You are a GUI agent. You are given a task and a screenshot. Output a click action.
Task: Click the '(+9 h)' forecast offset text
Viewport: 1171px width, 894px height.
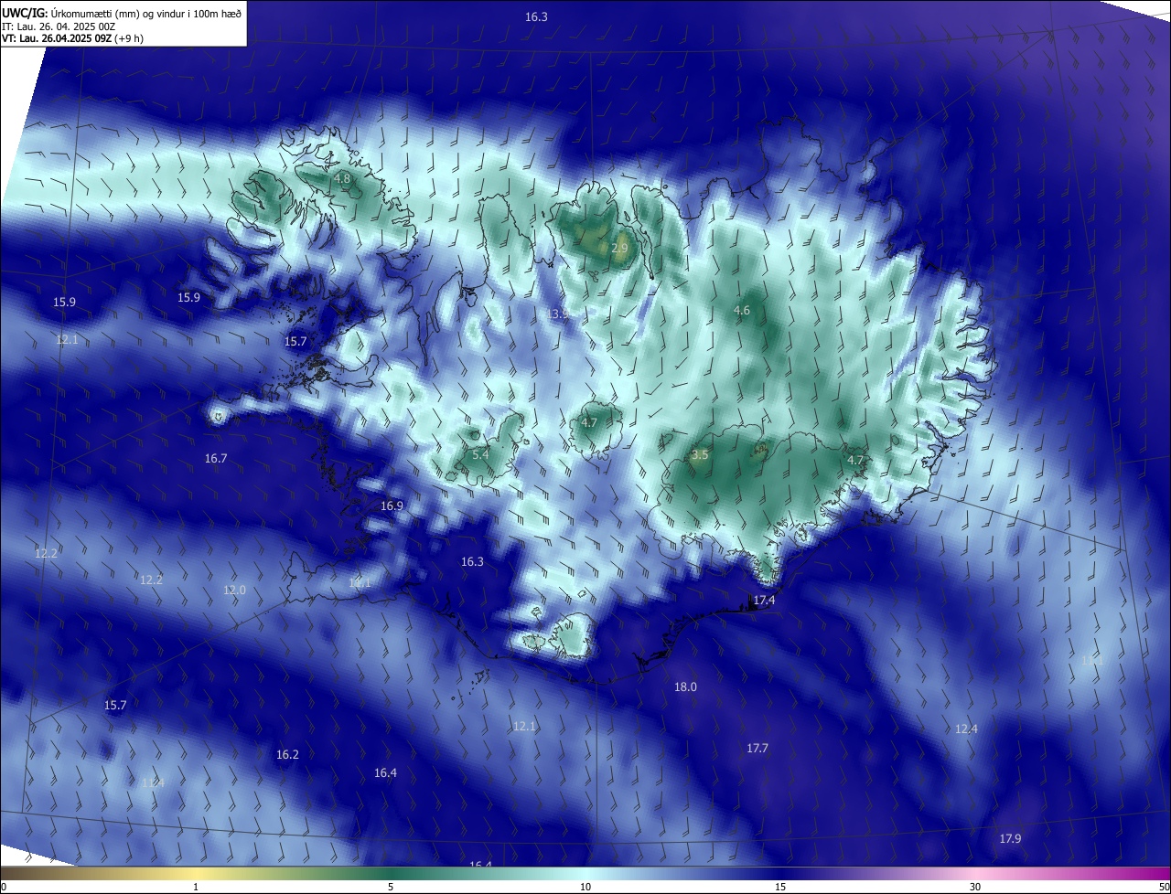[129, 38]
